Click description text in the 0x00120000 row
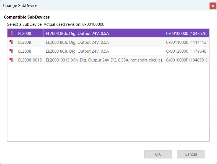Image resolution: width=217 pixels, height=164 pixels. (x=77, y=51)
